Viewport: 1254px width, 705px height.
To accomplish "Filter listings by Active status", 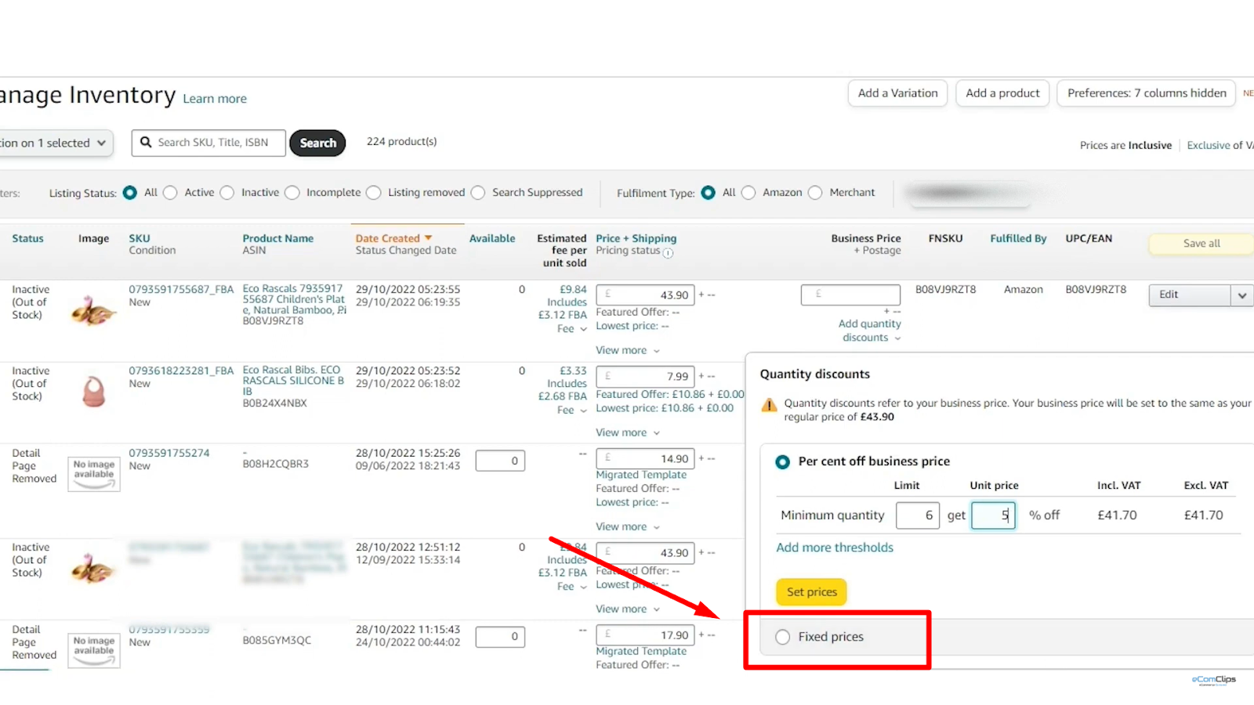I will tap(170, 193).
